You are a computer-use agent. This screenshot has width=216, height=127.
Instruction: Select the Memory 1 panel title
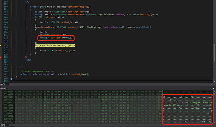pyautogui.click(x=4, y=88)
